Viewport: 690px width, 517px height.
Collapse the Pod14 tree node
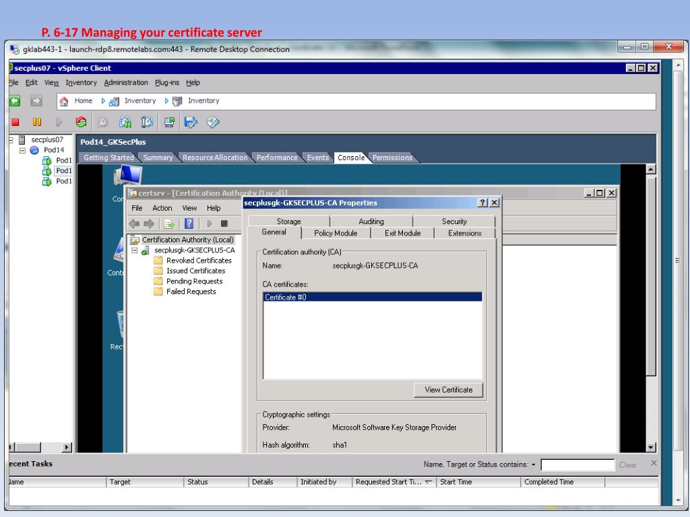click(x=22, y=150)
